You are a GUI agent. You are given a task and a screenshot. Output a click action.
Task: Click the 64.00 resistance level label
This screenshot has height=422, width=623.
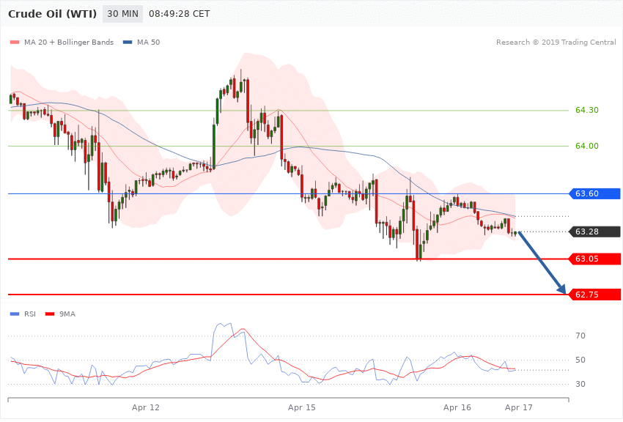(587, 146)
